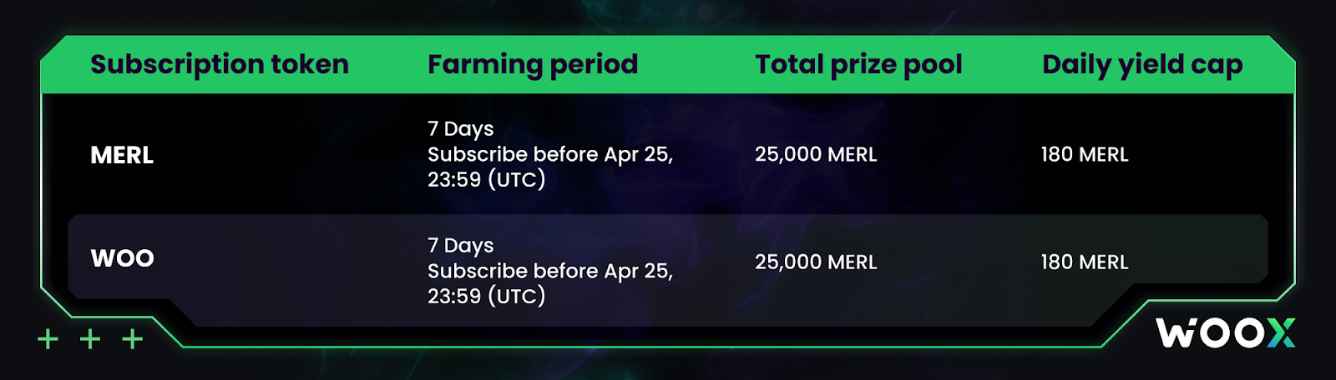This screenshot has height=380, width=1336.
Task: Click the middle green plus sign
Action: point(90,339)
